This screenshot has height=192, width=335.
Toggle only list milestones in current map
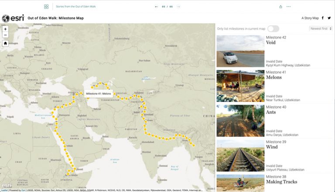click(273, 29)
